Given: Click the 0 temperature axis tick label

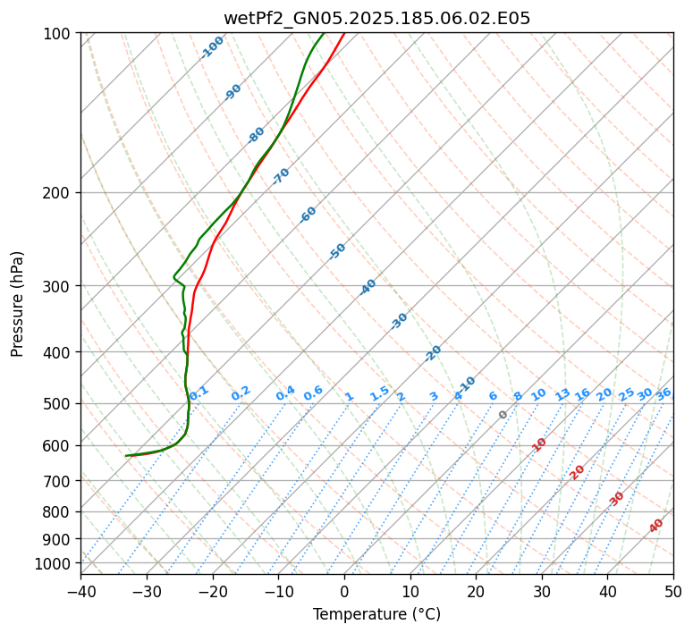Looking at the screenshot, I should click(x=344, y=591).
